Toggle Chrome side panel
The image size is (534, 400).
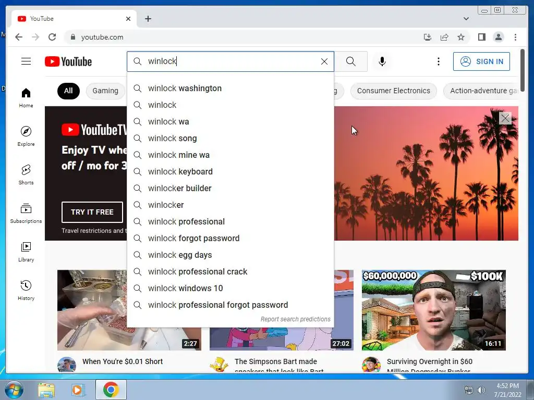(x=481, y=37)
